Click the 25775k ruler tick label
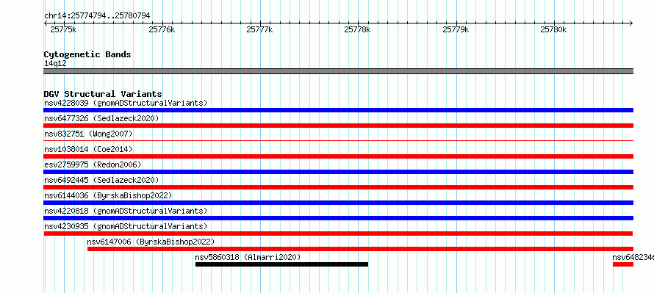 [63, 29]
